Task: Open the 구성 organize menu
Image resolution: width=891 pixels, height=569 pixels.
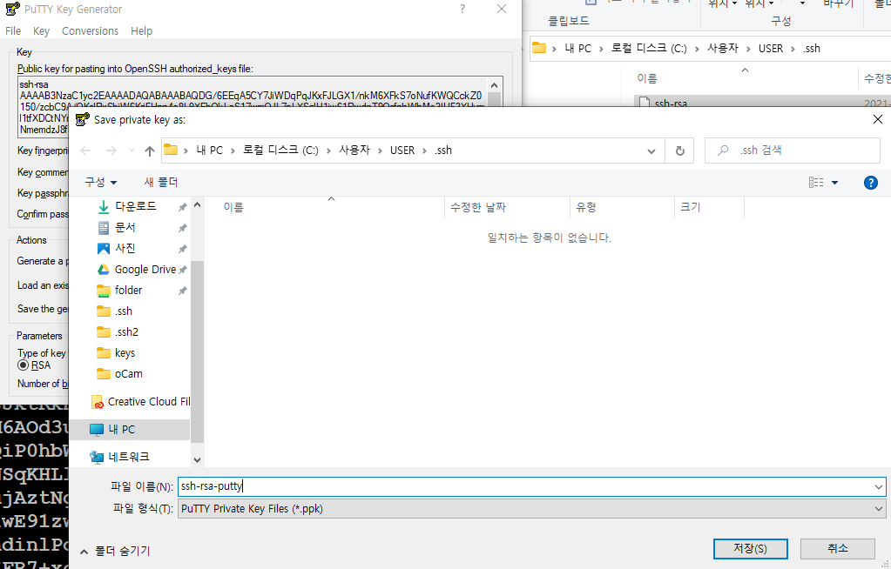Action: 100,183
